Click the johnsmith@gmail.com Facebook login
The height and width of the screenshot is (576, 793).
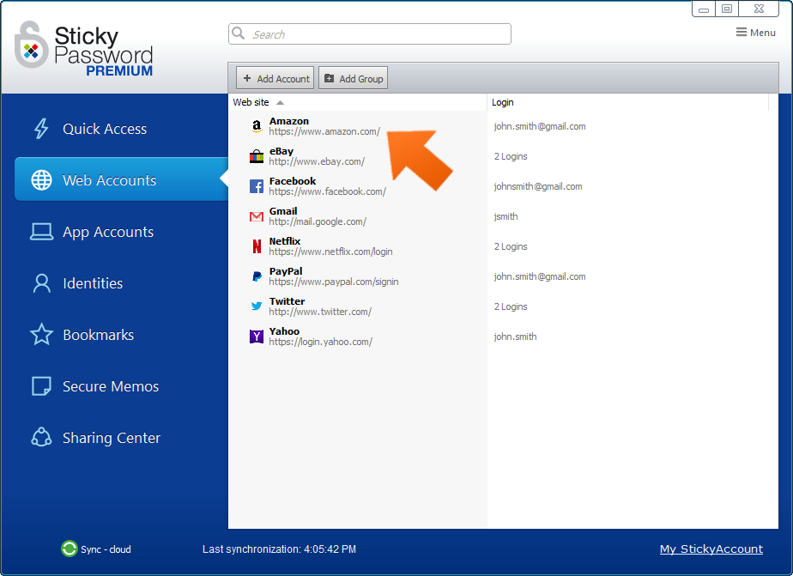click(538, 186)
